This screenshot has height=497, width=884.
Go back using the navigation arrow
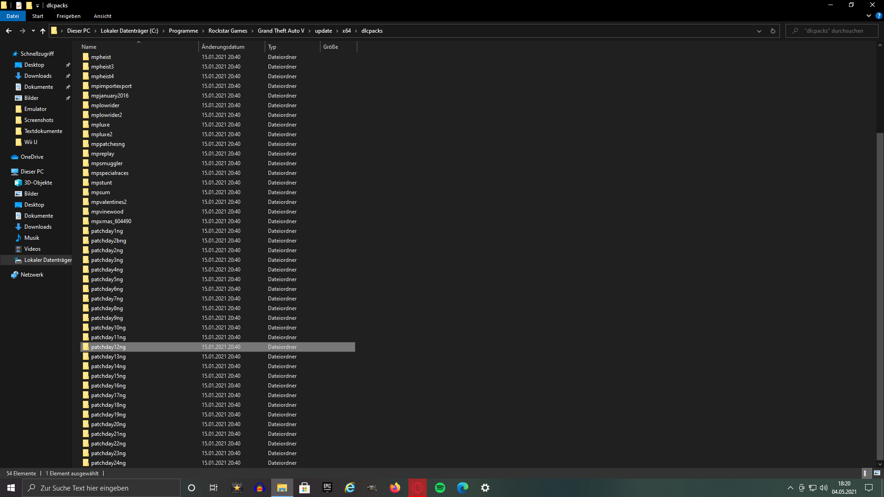click(x=8, y=30)
